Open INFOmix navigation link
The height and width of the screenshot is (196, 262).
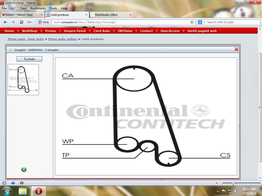point(125,31)
